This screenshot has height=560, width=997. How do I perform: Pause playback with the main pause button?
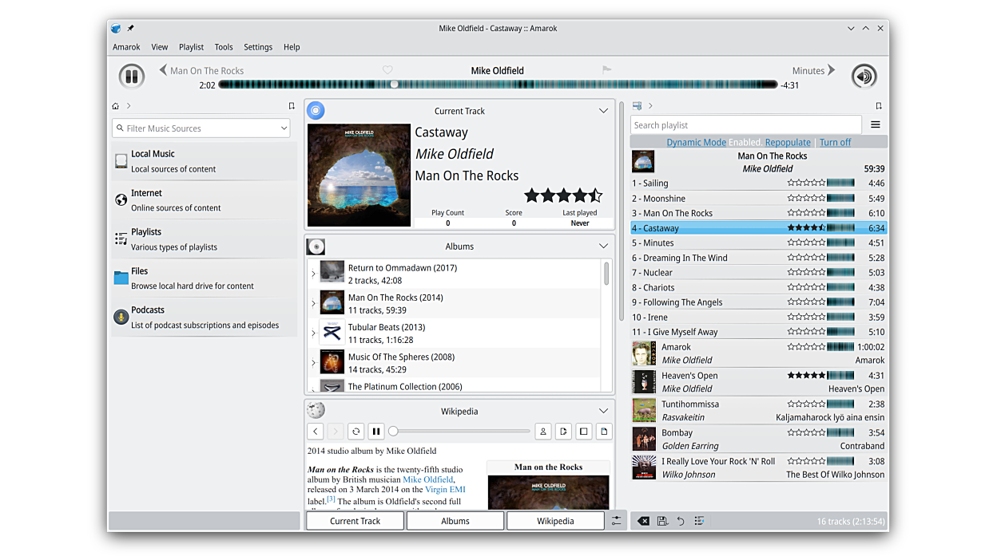pyautogui.click(x=132, y=77)
